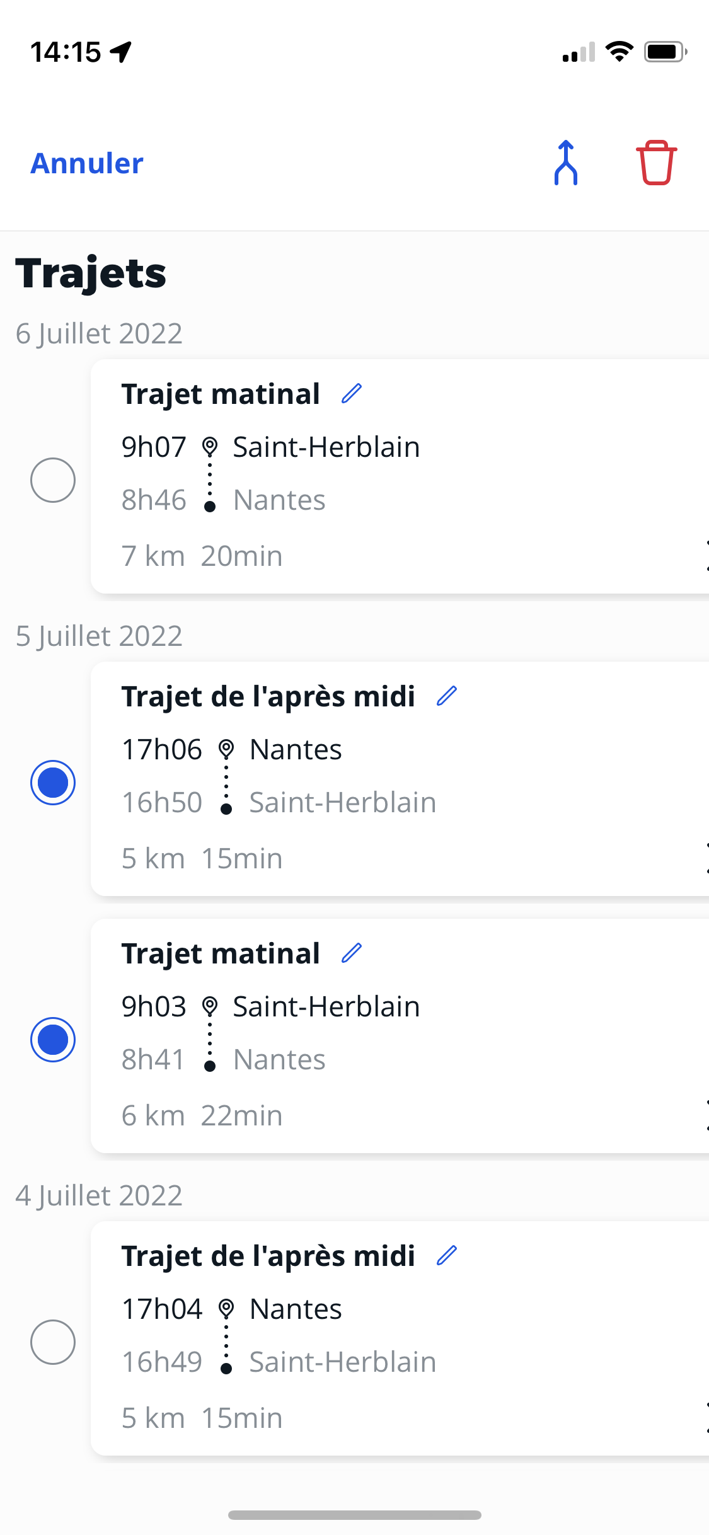Deselect the 5 Juillet après midi trip
Viewport: 709px width, 1535px height.
[53, 783]
